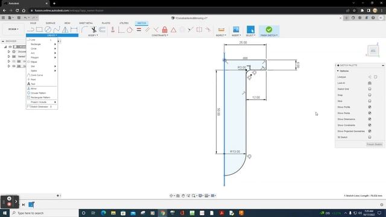The width and height of the screenshot is (386, 217).
Task: Click the Inspect measure icon
Action: coord(221,30)
